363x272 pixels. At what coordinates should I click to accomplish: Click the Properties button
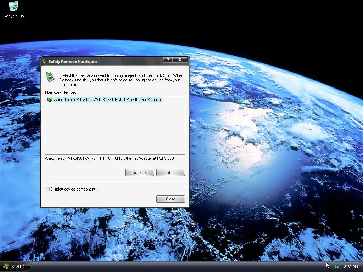tap(140, 172)
